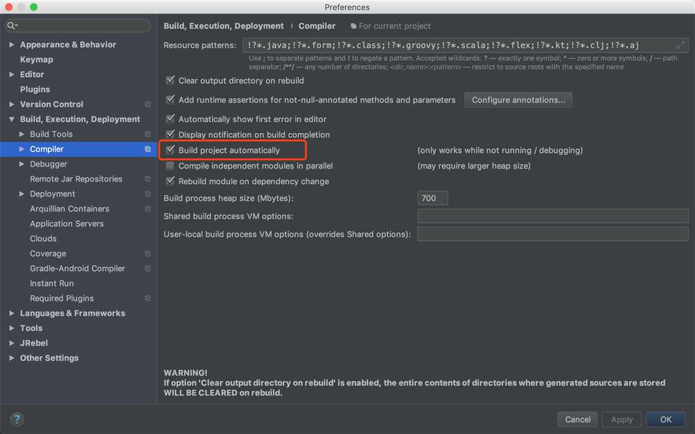Click Build, Execution, Deployment breadcrumb
Screen dimensions: 695x434
coord(223,26)
